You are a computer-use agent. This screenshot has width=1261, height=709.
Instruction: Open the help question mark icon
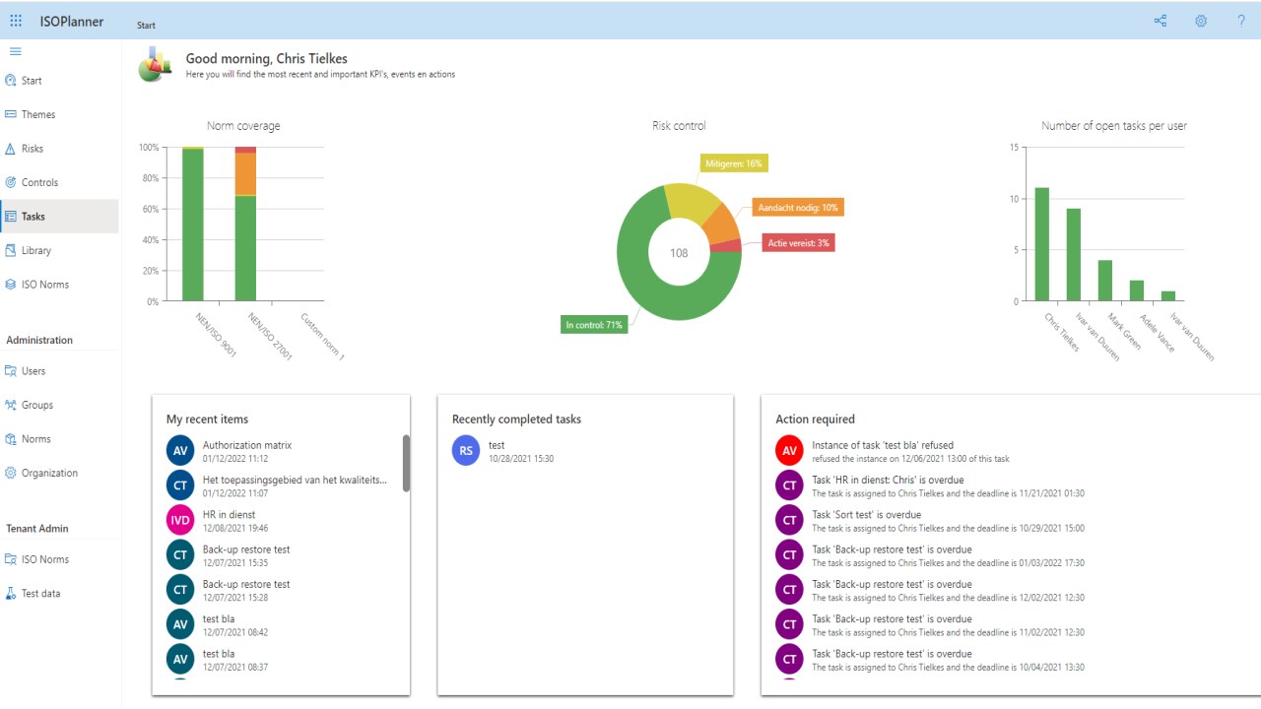1241,21
